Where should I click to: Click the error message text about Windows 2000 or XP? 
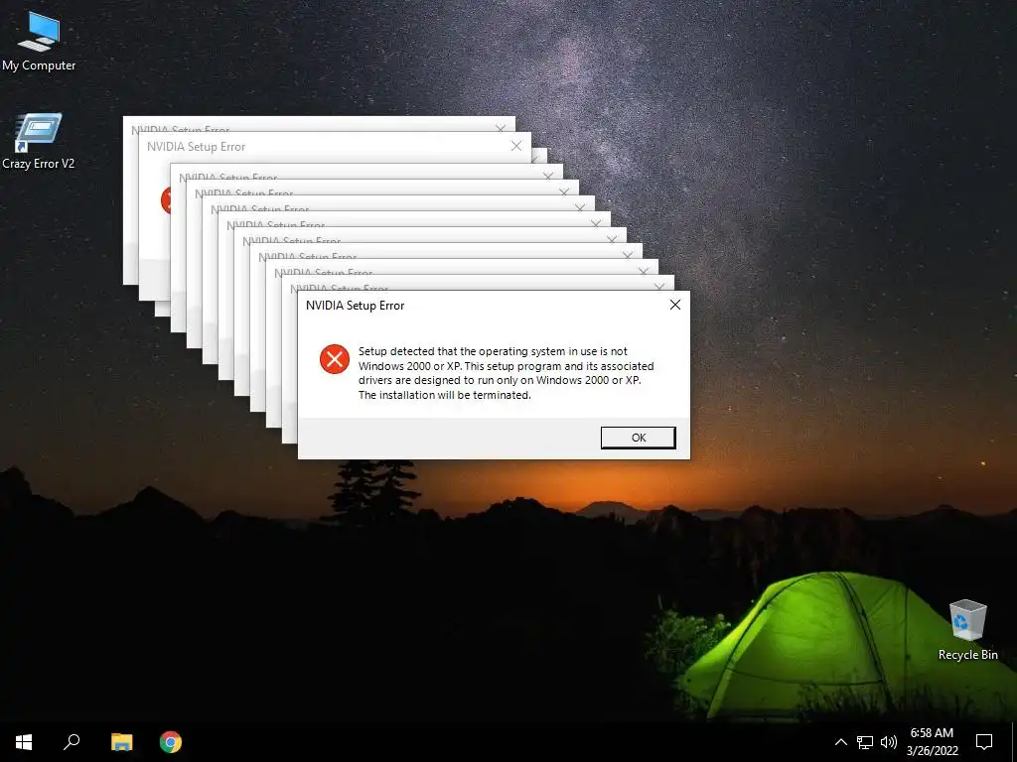pyautogui.click(x=506, y=373)
